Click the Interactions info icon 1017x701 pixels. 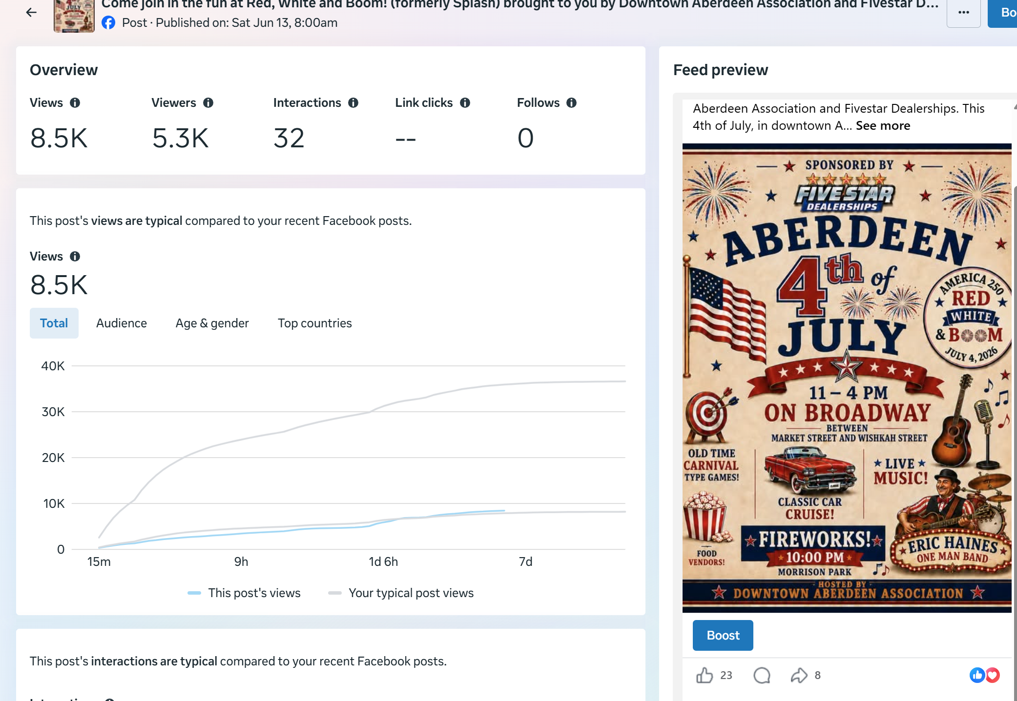pyautogui.click(x=353, y=103)
